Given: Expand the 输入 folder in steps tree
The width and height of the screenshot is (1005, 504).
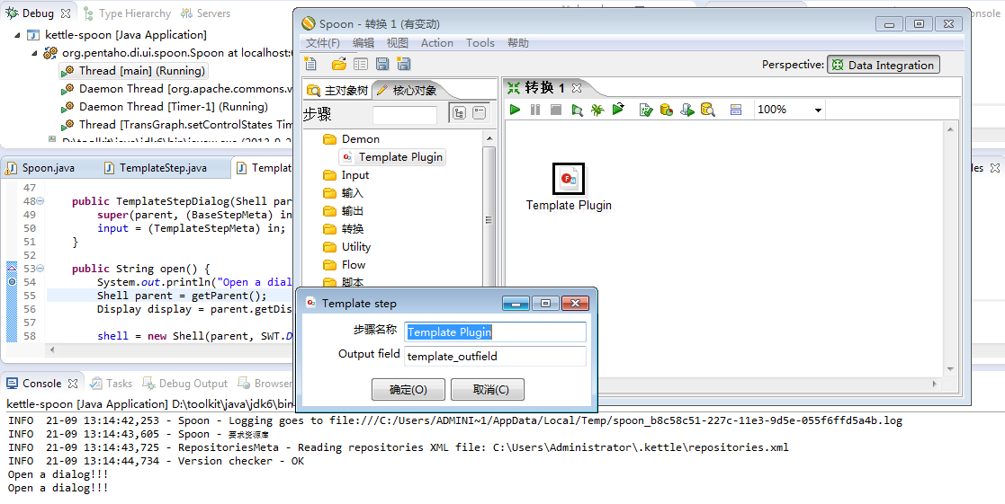Looking at the screenshot, I should (343, 192).
